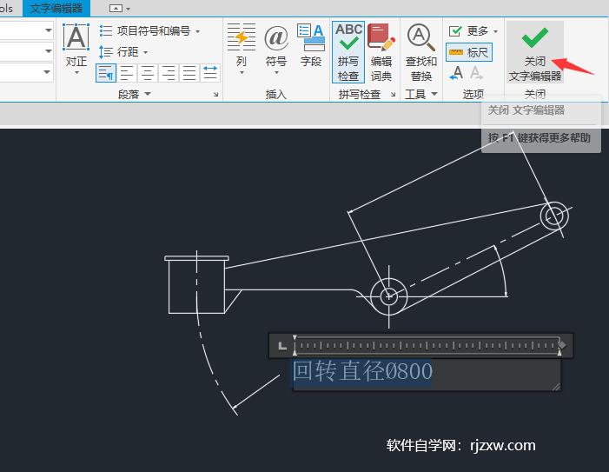Open ribbon minimize options arrow
Screen dimensions: 609x472
[x=129, y=9]
